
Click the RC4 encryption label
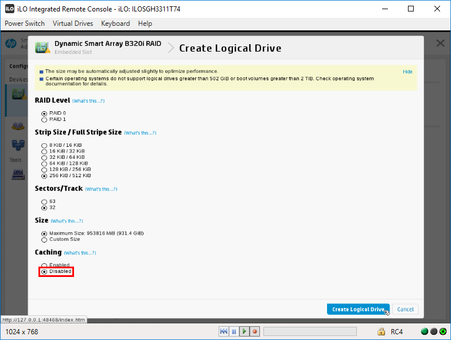(x=396, y=332)
